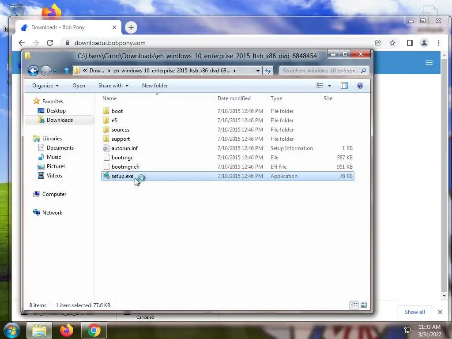Sort by the Name column header
Viewport: 452px width, 339px height.
click(x=109, y=98)
